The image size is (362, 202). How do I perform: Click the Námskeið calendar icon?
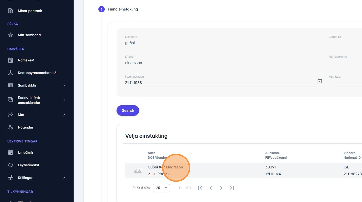tap(11, 60)
